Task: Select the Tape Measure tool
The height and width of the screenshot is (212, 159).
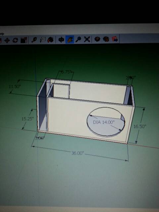Action: point(34,40)
